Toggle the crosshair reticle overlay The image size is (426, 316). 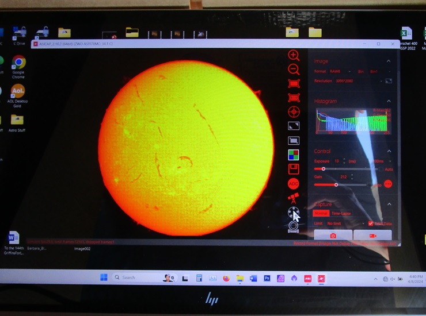coord(294,112)
